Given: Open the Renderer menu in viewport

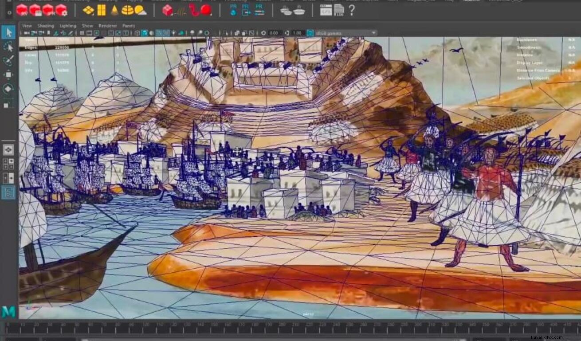Looking at the screenshot, I should click(108, 26).
